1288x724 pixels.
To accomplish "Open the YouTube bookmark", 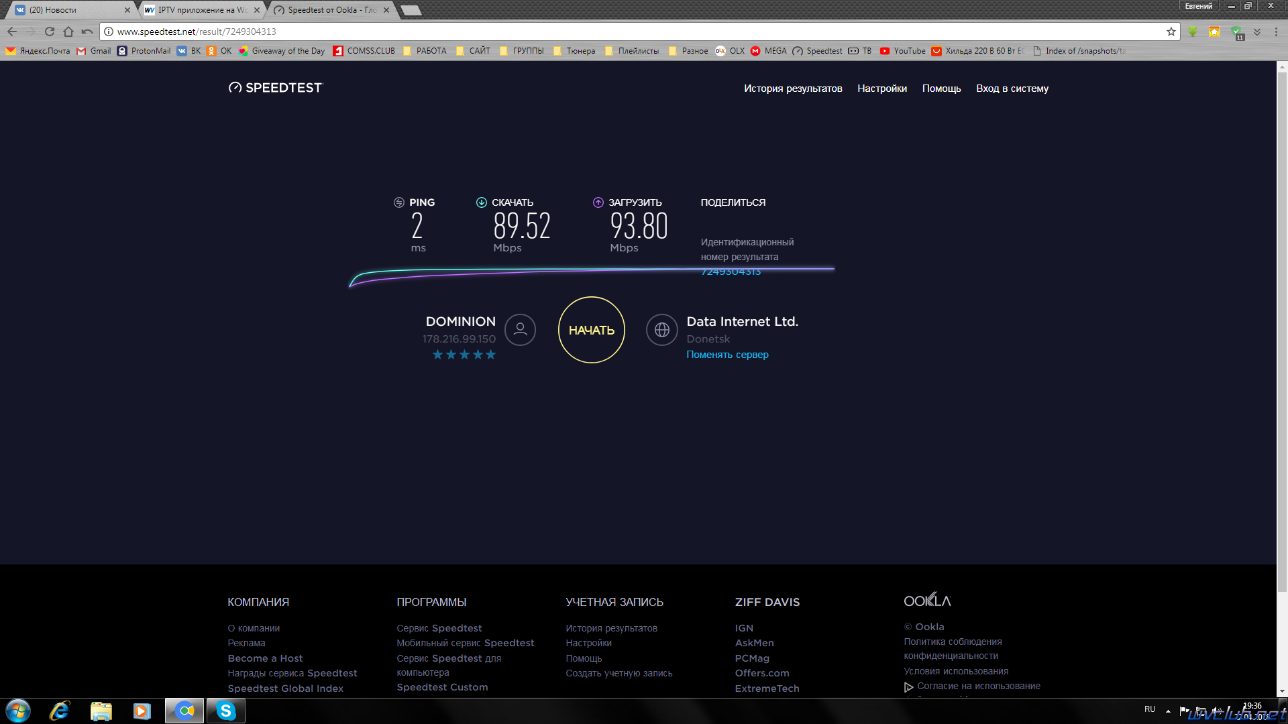I will pyautogui.click(x=903, y=51).
